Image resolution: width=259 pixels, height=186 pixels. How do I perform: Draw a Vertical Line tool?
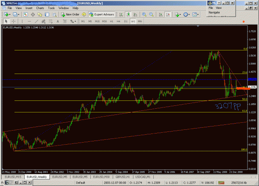pyautogui.click(x=22, y=21)
